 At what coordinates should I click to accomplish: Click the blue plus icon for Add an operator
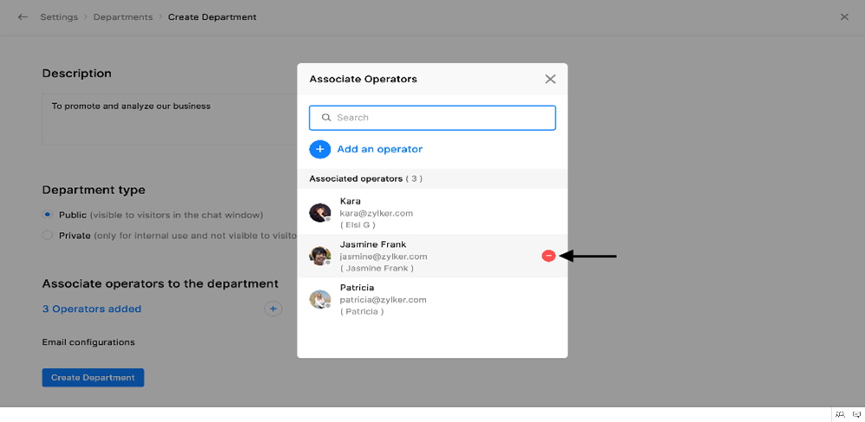pyautogui.click(x=319, y=149)
